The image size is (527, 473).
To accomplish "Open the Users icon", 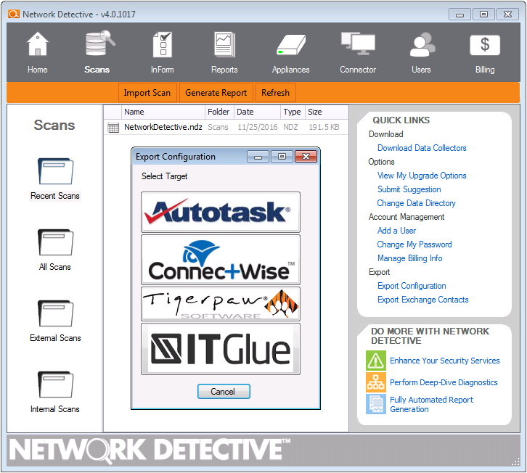I will tap(422, 44).
